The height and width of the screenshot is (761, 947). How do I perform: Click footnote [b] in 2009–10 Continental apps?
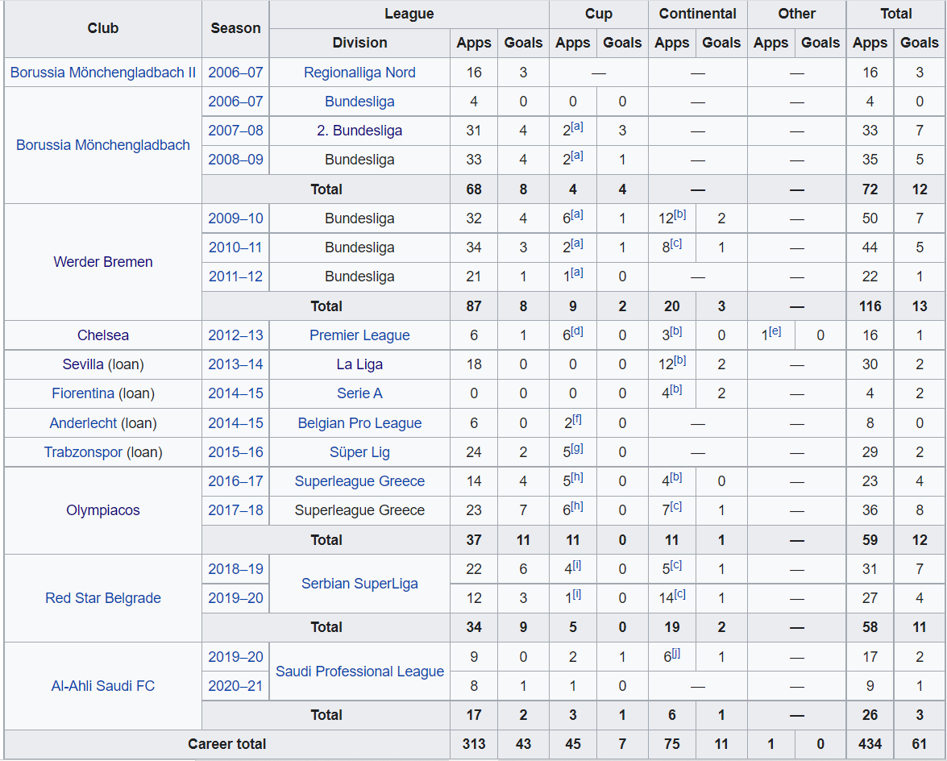click(680, 214)
